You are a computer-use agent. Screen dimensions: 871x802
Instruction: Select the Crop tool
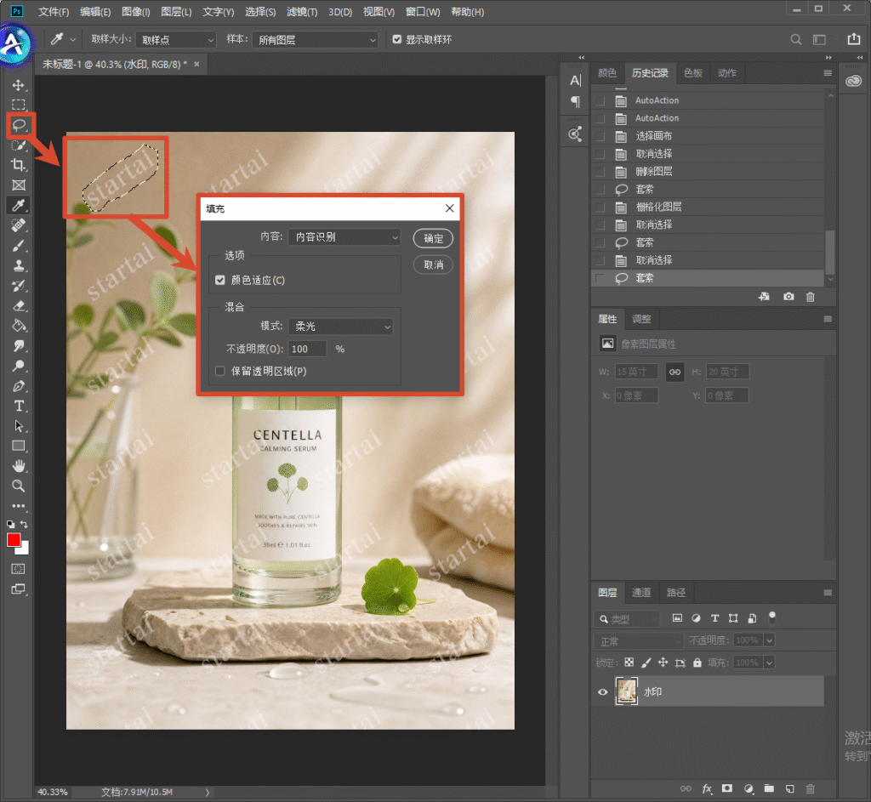pos(19,165)
